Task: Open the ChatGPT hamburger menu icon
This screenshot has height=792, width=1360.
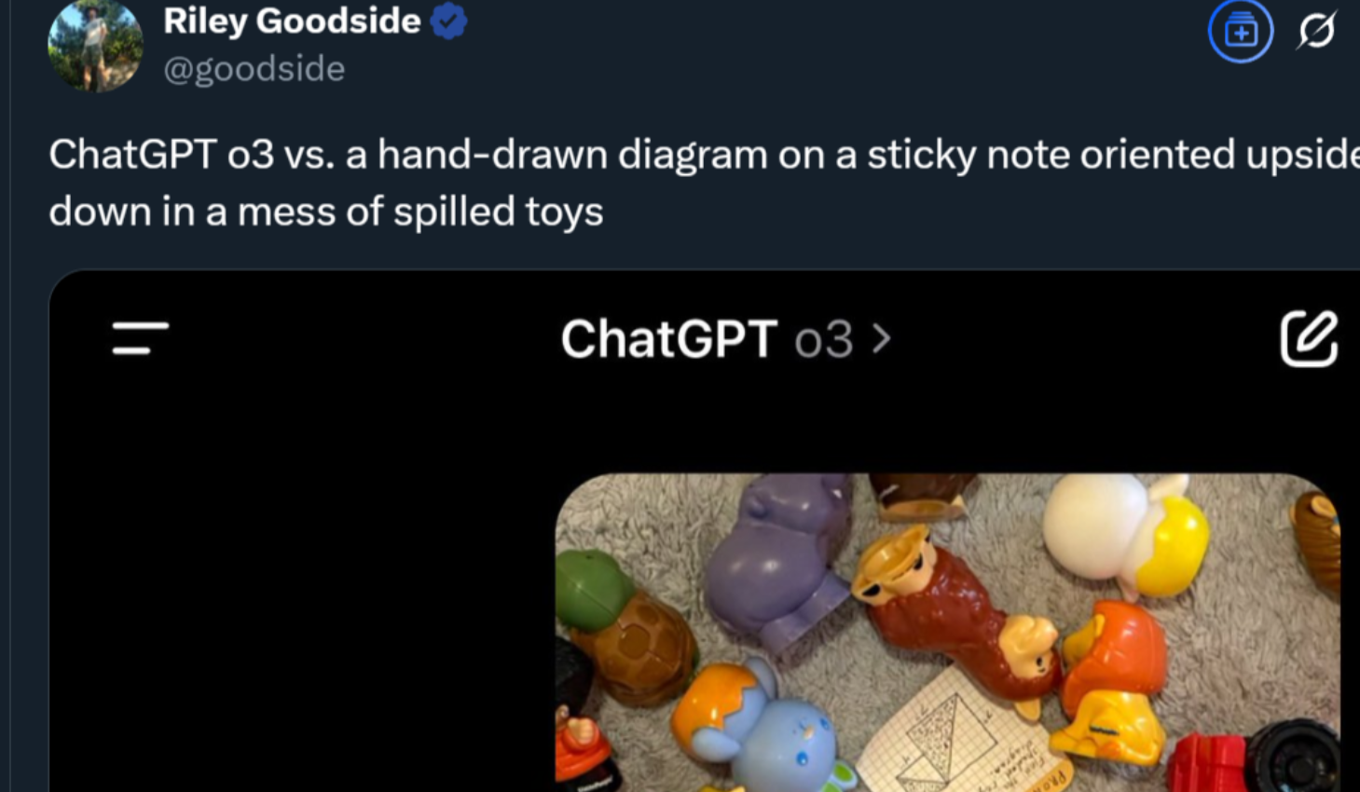Action: tap(141, 338)
